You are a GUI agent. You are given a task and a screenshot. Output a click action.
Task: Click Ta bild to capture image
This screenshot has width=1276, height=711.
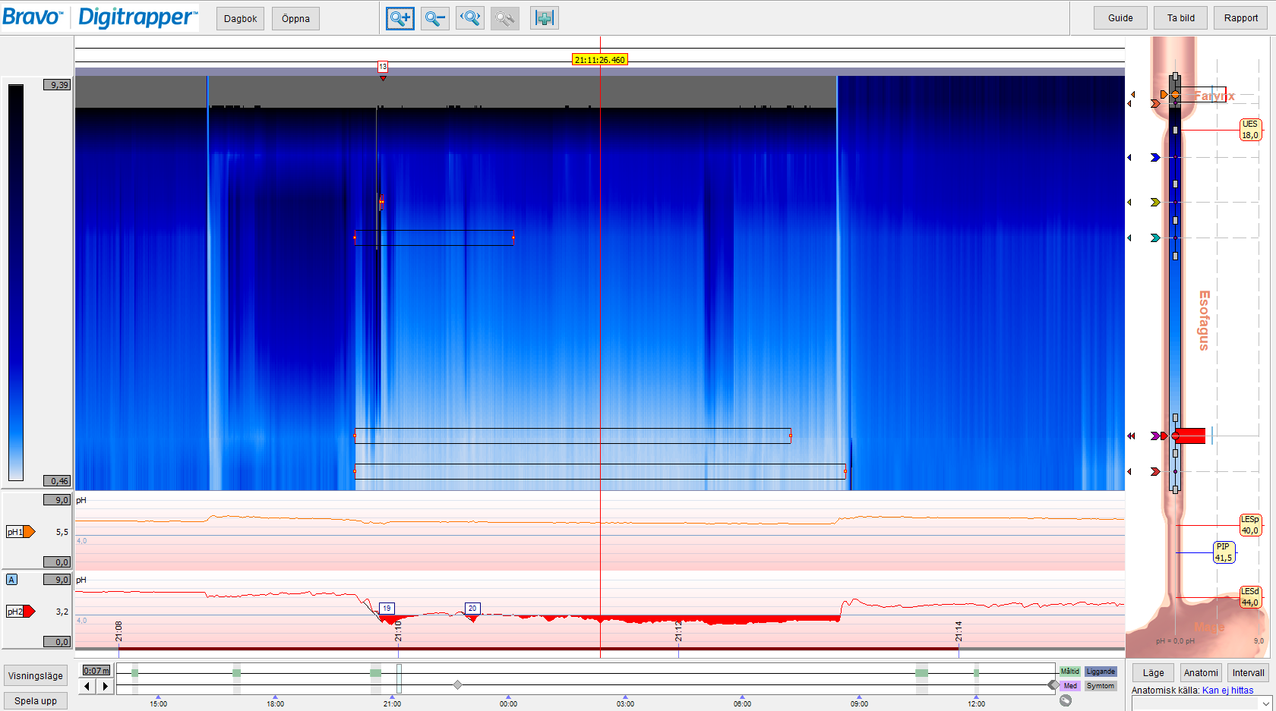pyautogui.click(x=1181, y=18)
